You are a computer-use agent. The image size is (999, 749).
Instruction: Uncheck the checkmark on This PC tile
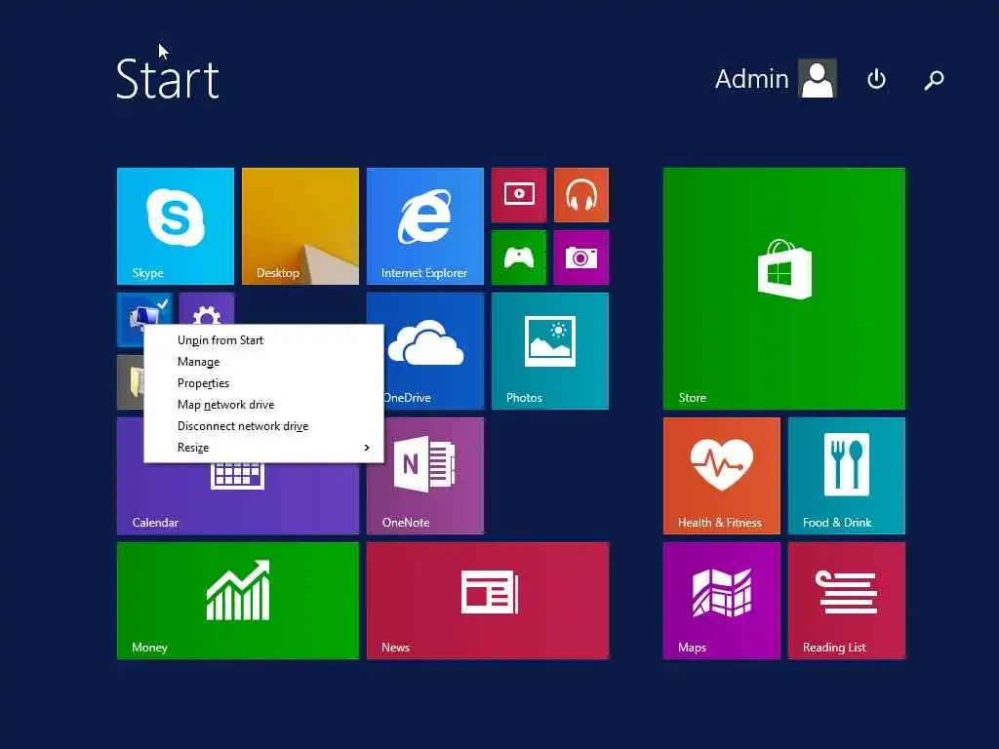point(163,303)
